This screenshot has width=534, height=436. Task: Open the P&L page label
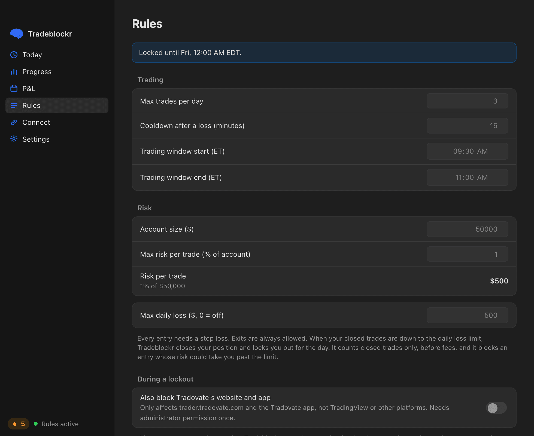(x=29, y=89)
